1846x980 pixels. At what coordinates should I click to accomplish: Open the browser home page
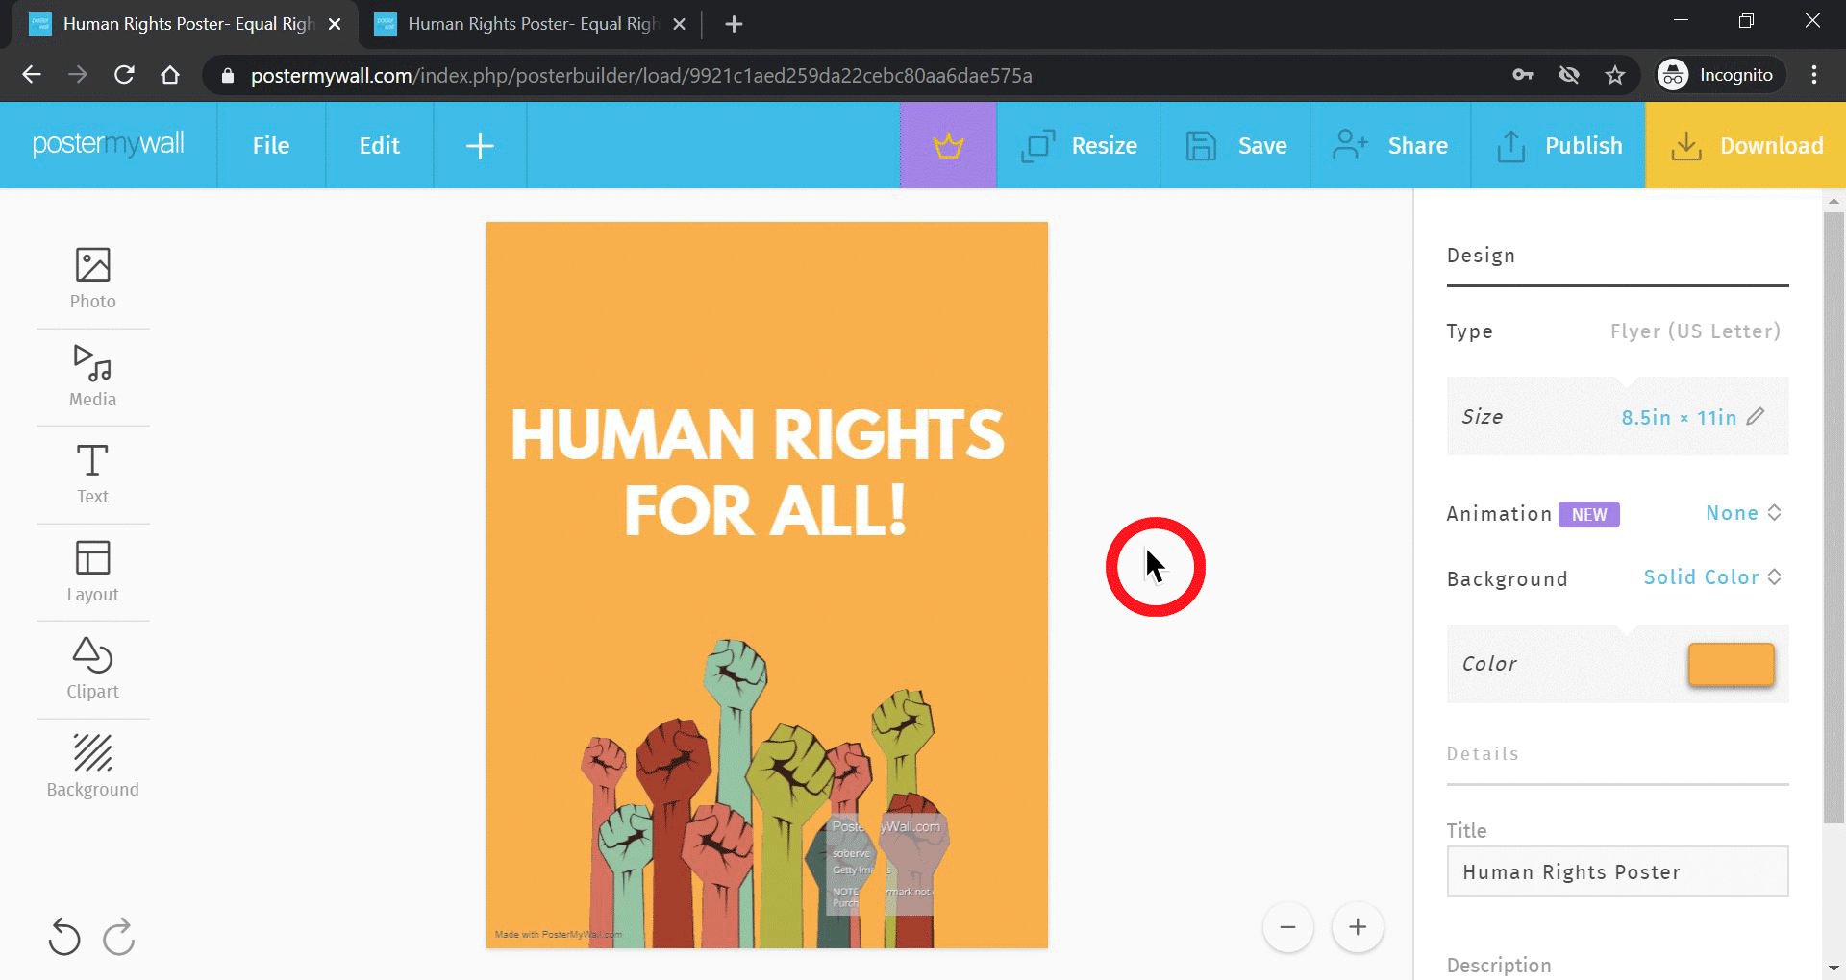pos(170,75)
